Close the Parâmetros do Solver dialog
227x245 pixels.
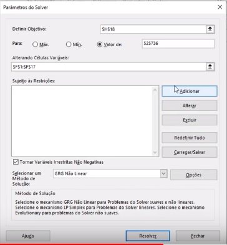pyautogui.click(x=220, y=7)
